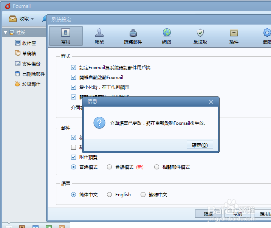Click the green notes icon in bottom bar
The width and height of the screenshot is (271, 228).
pos(49,226)
